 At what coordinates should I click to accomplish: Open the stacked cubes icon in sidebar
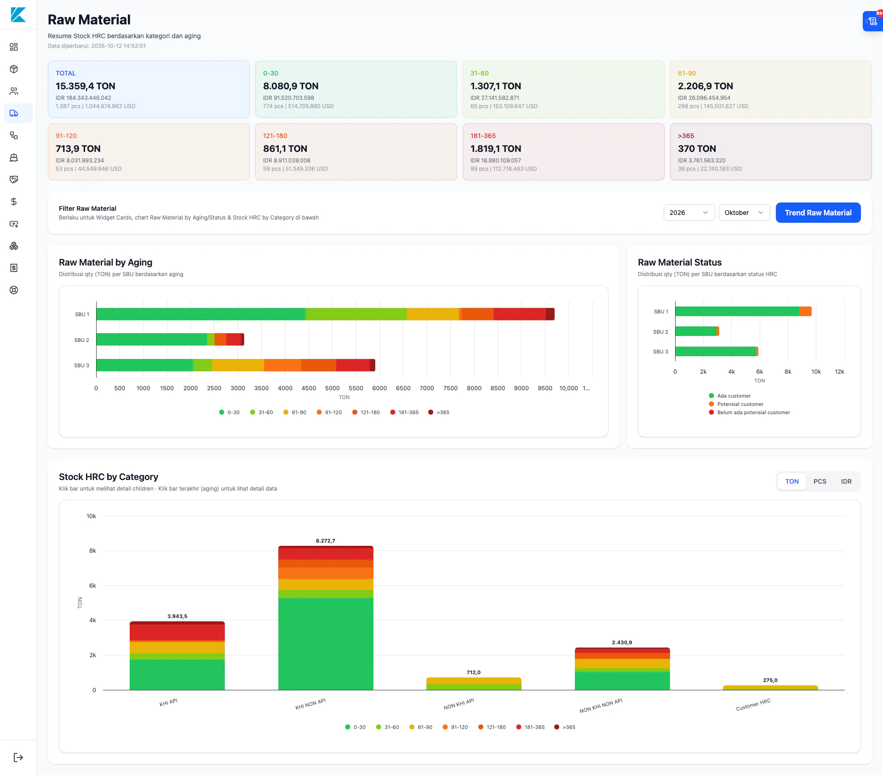pyautogui.click(x=14, y=246)
